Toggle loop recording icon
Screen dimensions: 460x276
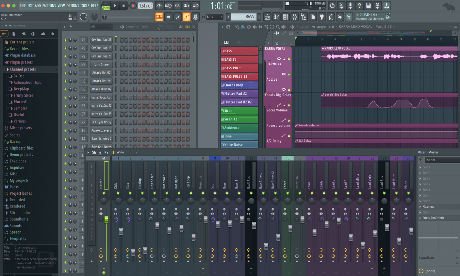196,6
